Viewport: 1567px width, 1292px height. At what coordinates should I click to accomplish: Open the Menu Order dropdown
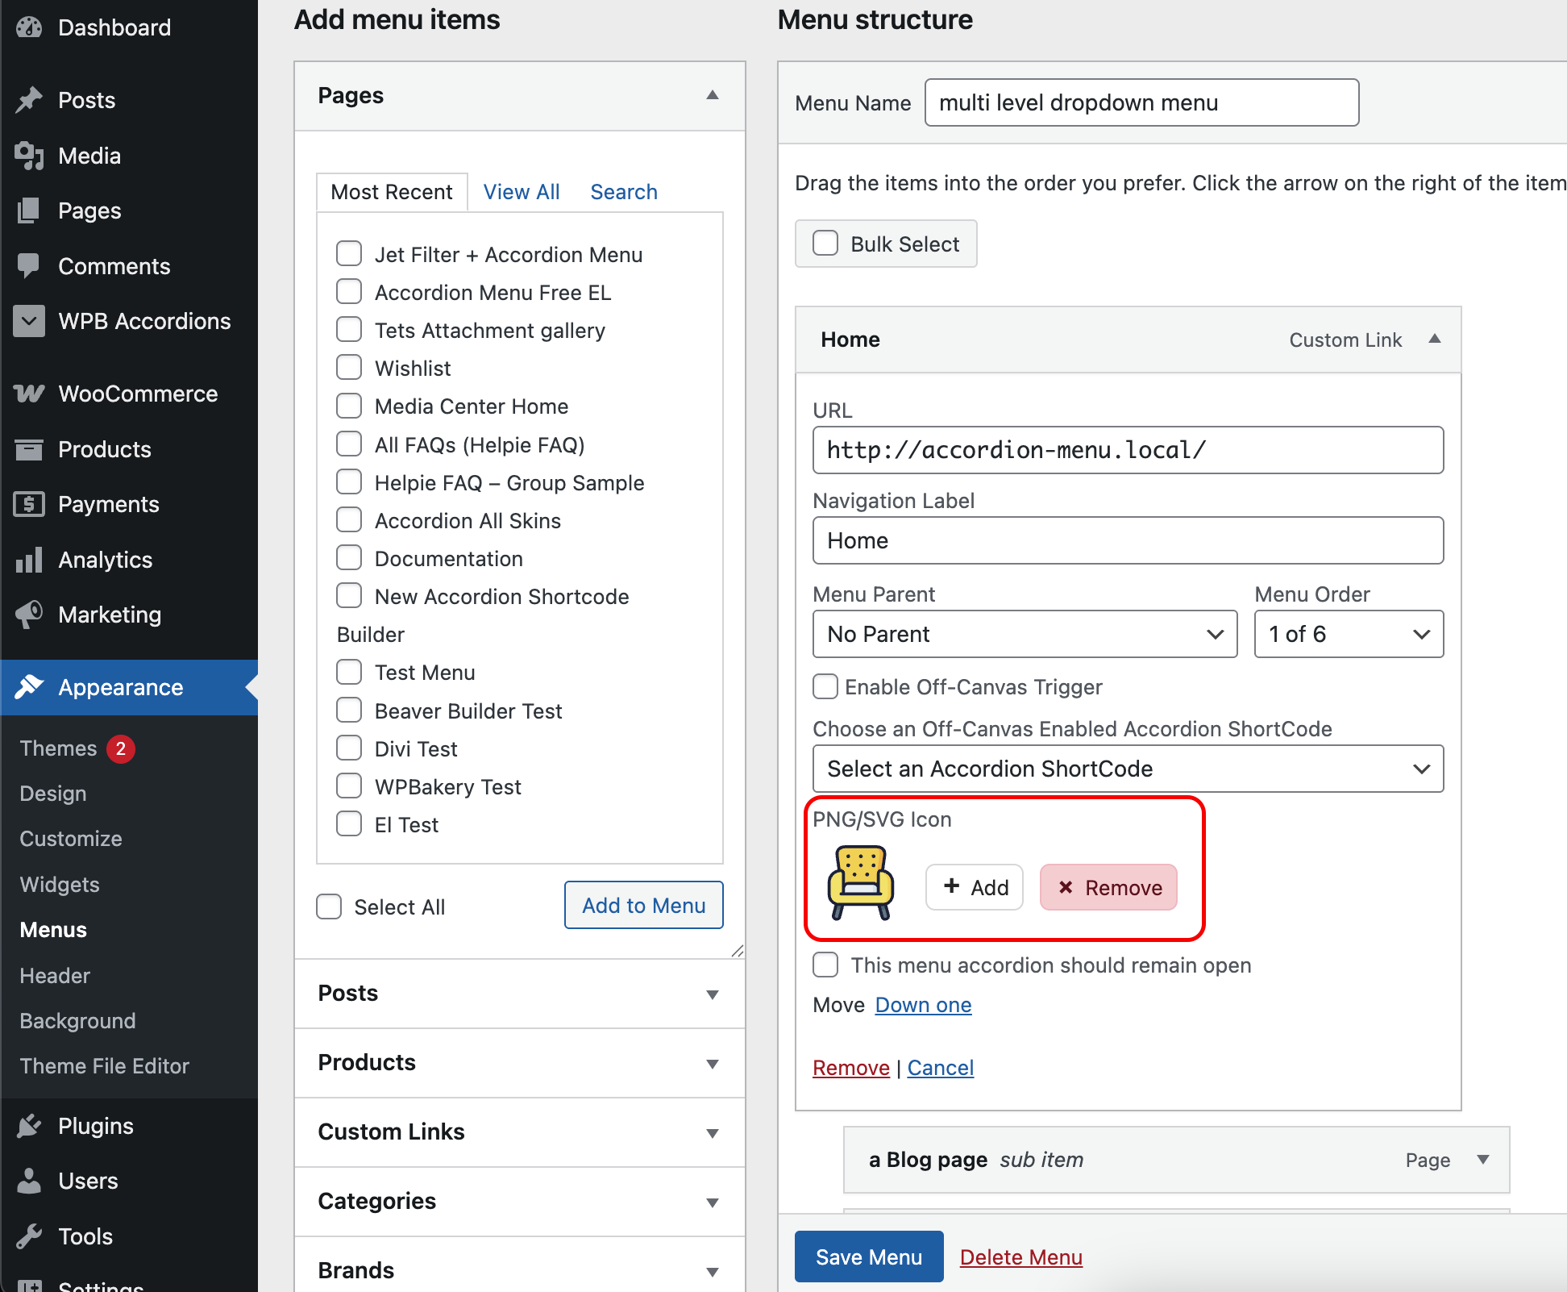(1349, 634)
